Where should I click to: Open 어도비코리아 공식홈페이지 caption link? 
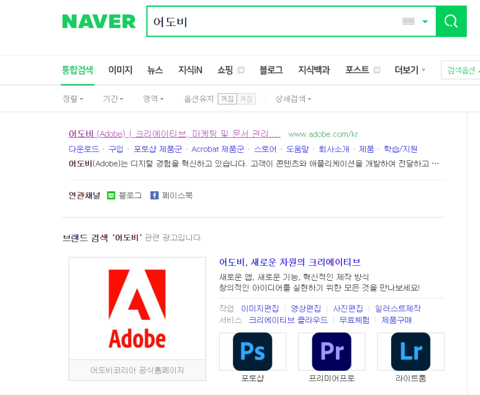coord(137,370)
